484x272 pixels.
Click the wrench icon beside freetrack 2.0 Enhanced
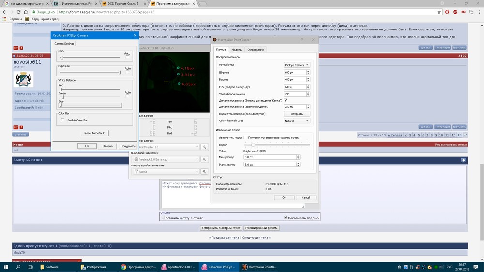204,159
